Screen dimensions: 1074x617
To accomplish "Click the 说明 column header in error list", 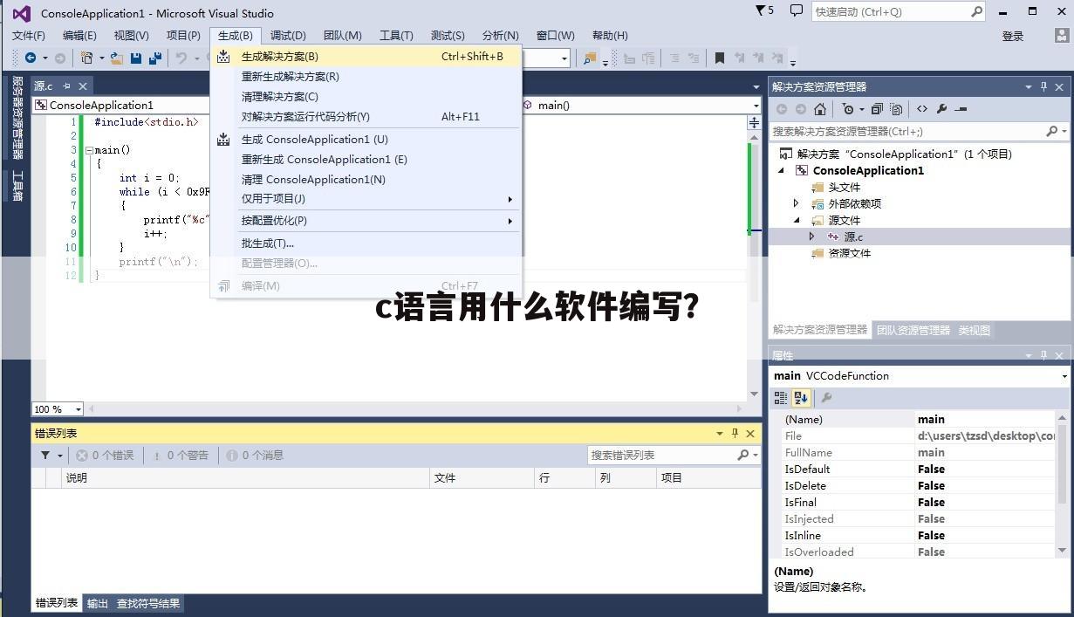I will coord(246,477).
